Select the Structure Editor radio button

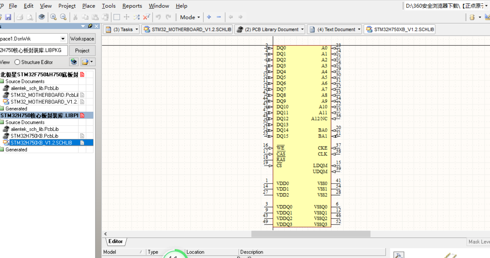[x=17, y=62]
